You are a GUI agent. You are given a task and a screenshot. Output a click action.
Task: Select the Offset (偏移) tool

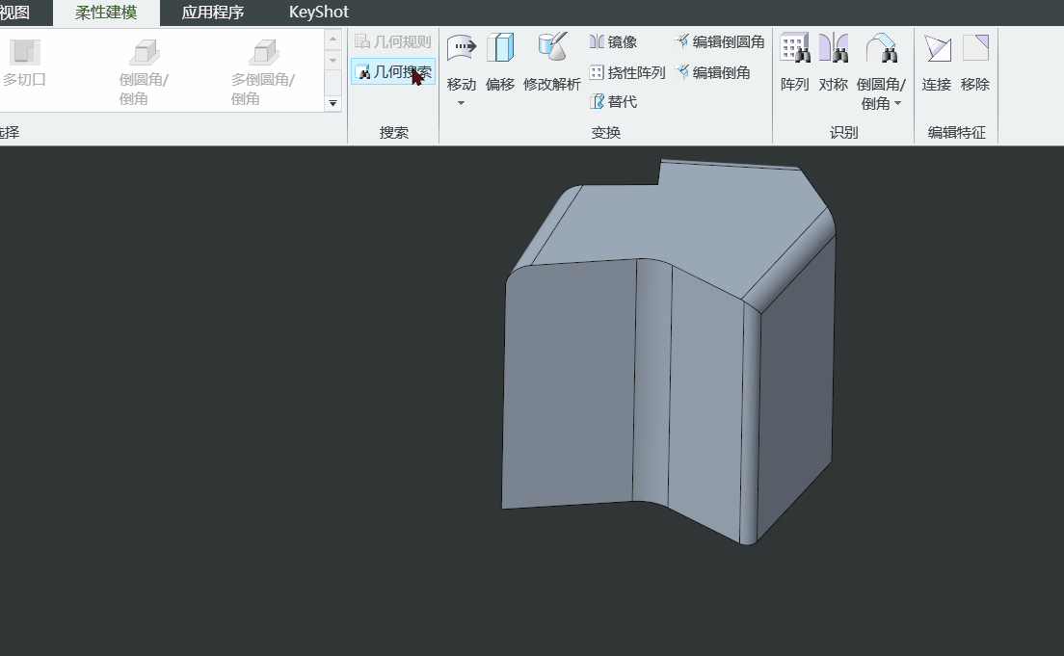click(x=500, y=48)
